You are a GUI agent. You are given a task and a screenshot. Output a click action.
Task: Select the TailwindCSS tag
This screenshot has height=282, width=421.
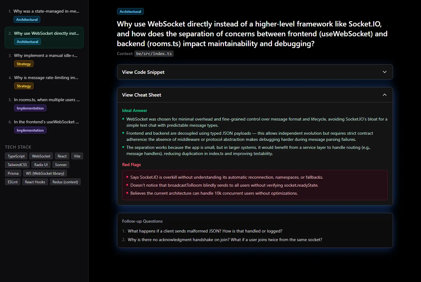coord(17,165)
